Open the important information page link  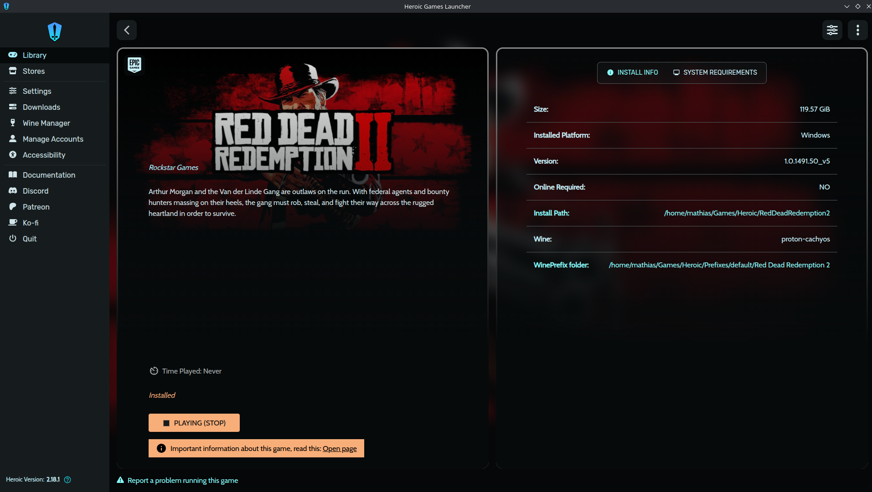(340, 448)
